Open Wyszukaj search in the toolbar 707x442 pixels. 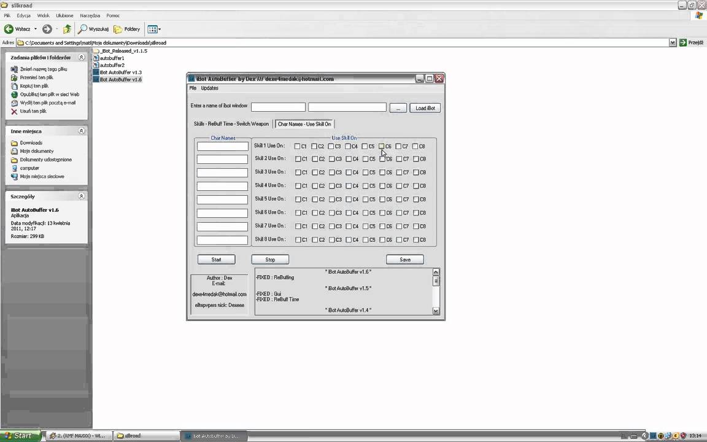95,29
